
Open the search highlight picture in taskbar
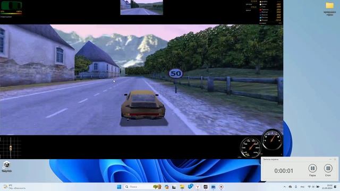157,187
